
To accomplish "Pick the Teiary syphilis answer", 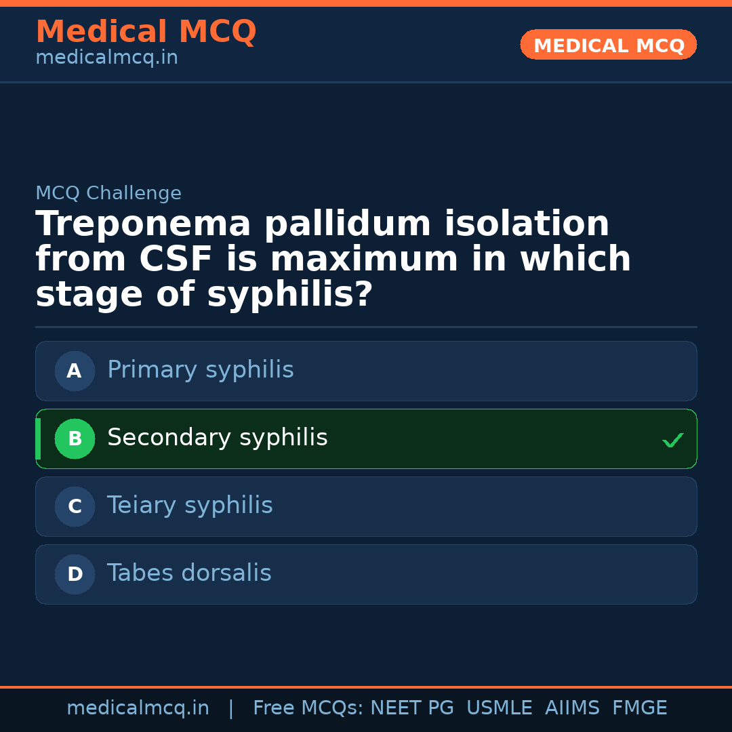I will tap(190, 506).
